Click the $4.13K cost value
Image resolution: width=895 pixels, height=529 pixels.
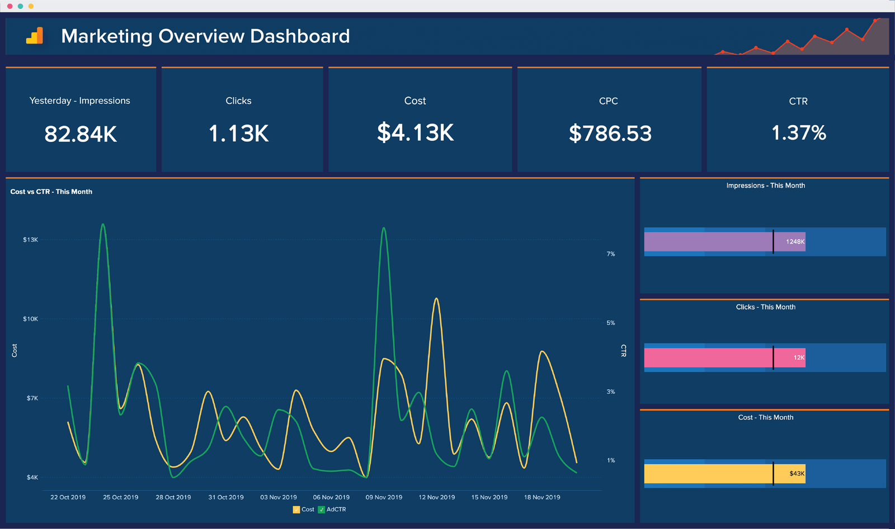click(x=416, y=133)
